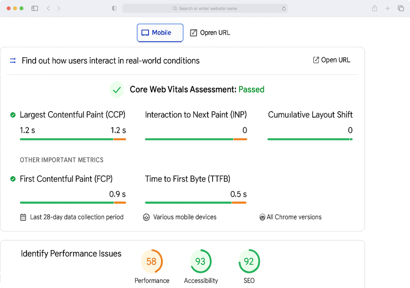Go forward with the browser arrow
This screenshot has height=288, width=410.
tap(58, 8)
